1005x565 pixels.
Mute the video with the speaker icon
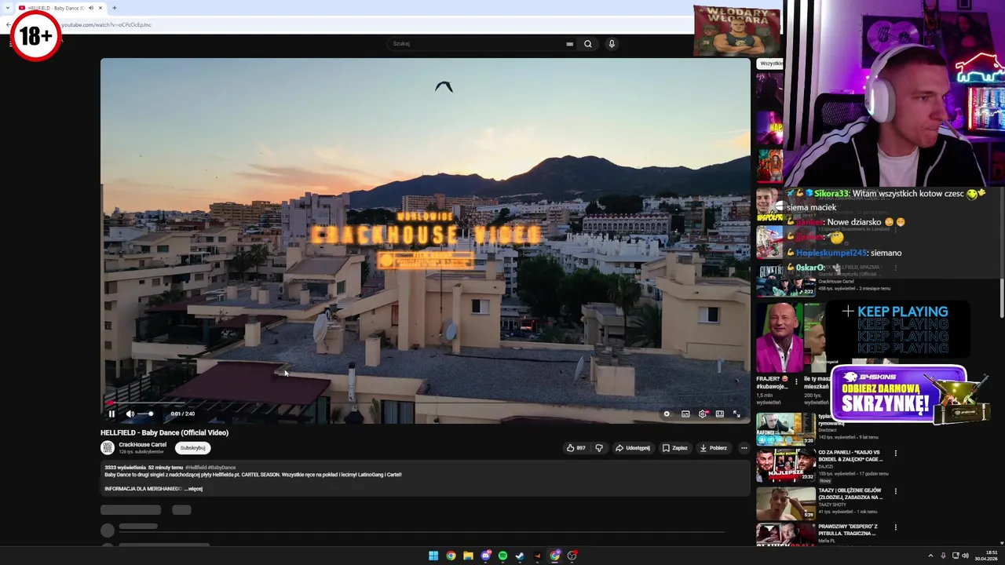coord(130,414)
